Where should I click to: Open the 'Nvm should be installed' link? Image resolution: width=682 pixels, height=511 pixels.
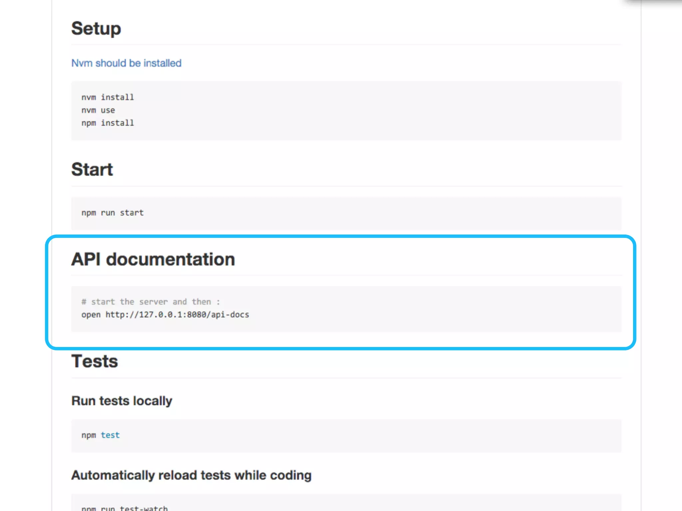126,63
